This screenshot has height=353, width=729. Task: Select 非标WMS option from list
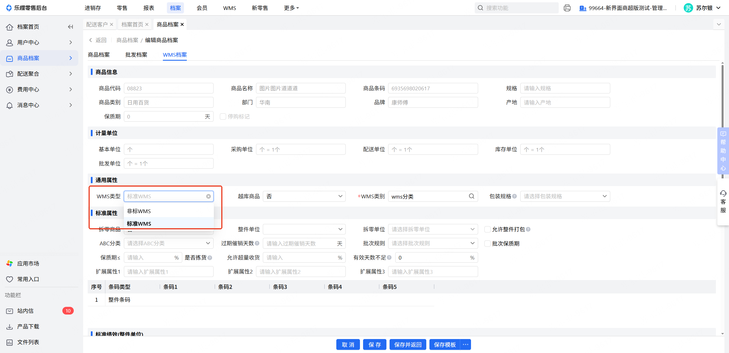tap(139, 211)
